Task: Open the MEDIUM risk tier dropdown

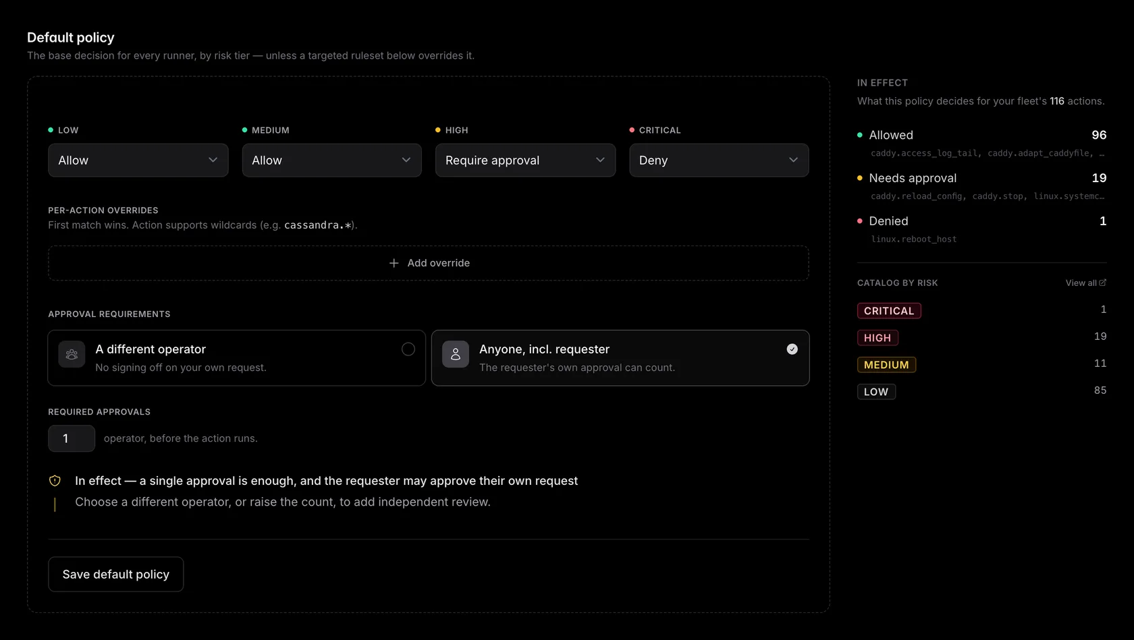Action: tap(331, 160)
